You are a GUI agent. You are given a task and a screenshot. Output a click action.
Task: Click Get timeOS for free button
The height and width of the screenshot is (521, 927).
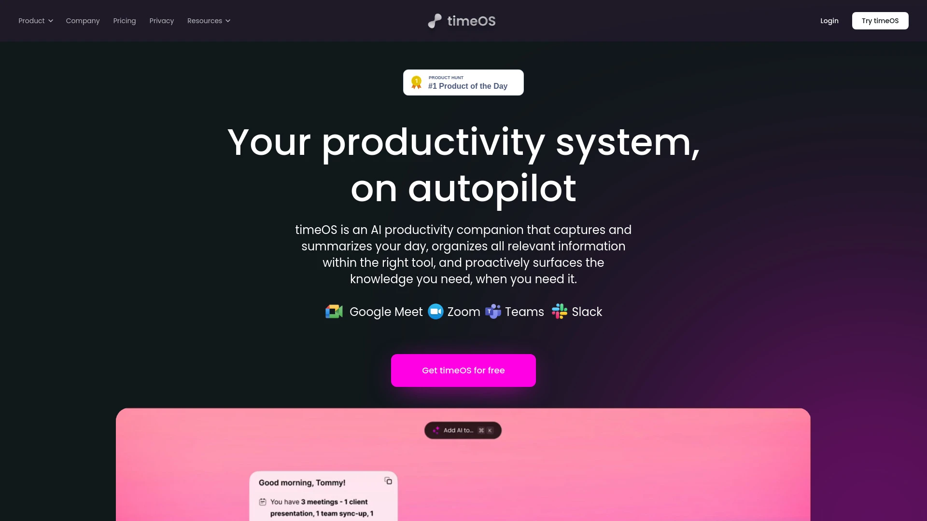pyautogui.click(x=463, y=370)
